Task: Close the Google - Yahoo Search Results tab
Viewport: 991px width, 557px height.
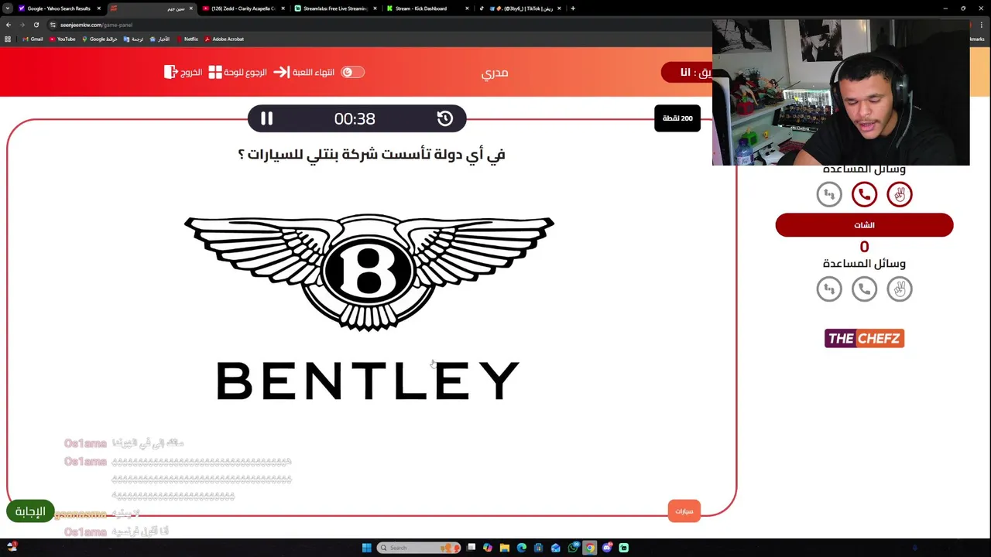Action: (x=98, y=9)
